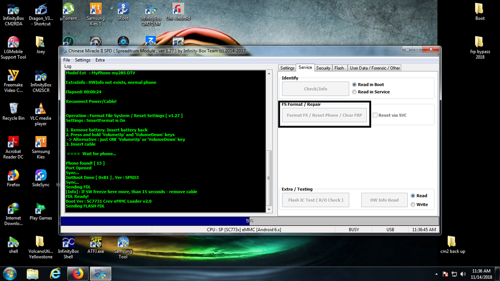Switch the Extra / Testing mode to Write

pos(413,204)
